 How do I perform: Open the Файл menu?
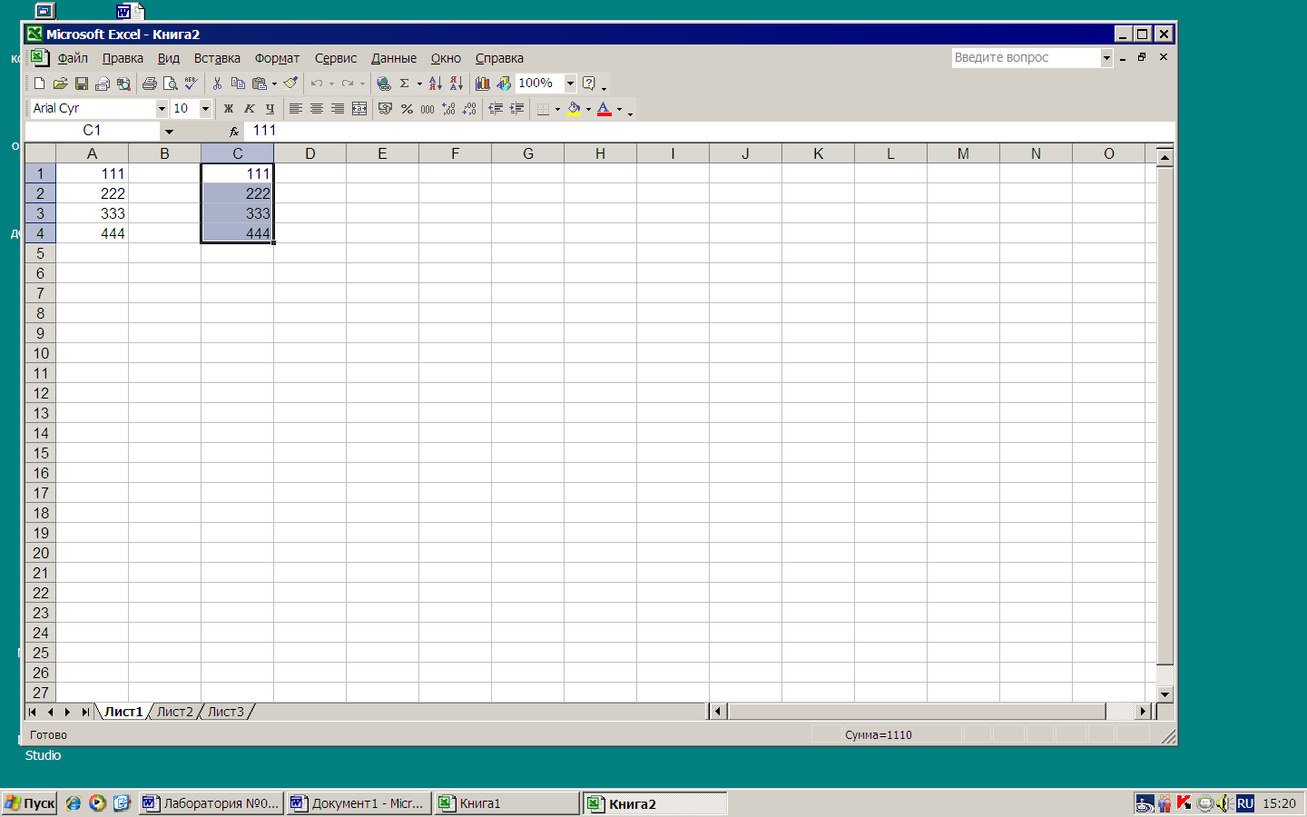point(73,58)
